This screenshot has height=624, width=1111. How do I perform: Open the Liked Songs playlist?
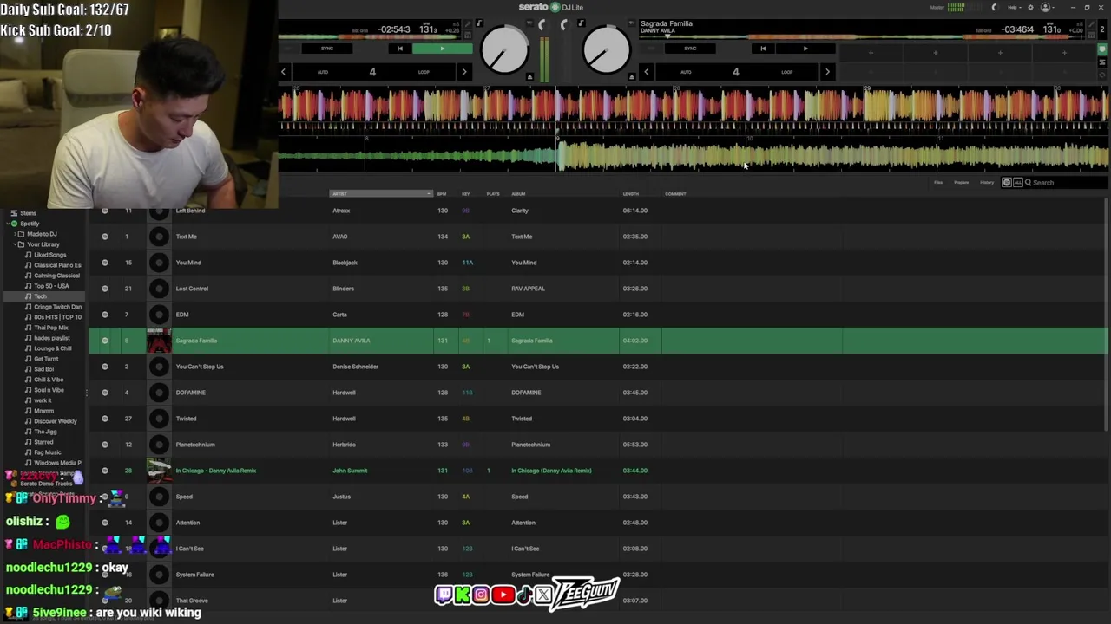(50, 255)
